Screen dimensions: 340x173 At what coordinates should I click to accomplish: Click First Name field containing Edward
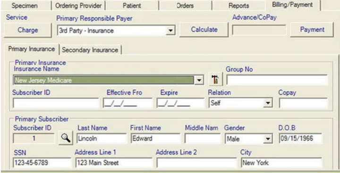coord(155,139)
